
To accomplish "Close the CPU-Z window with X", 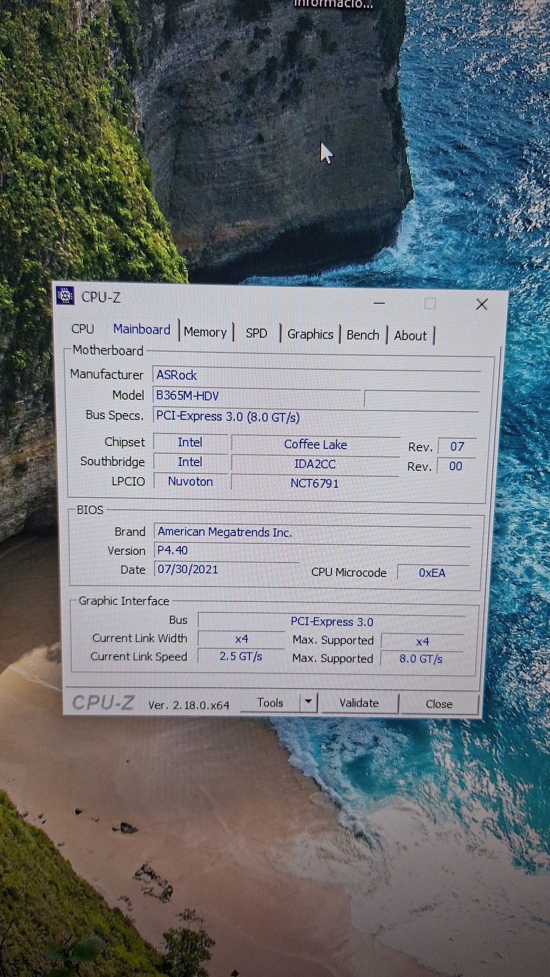I will [x=482, y=304].
